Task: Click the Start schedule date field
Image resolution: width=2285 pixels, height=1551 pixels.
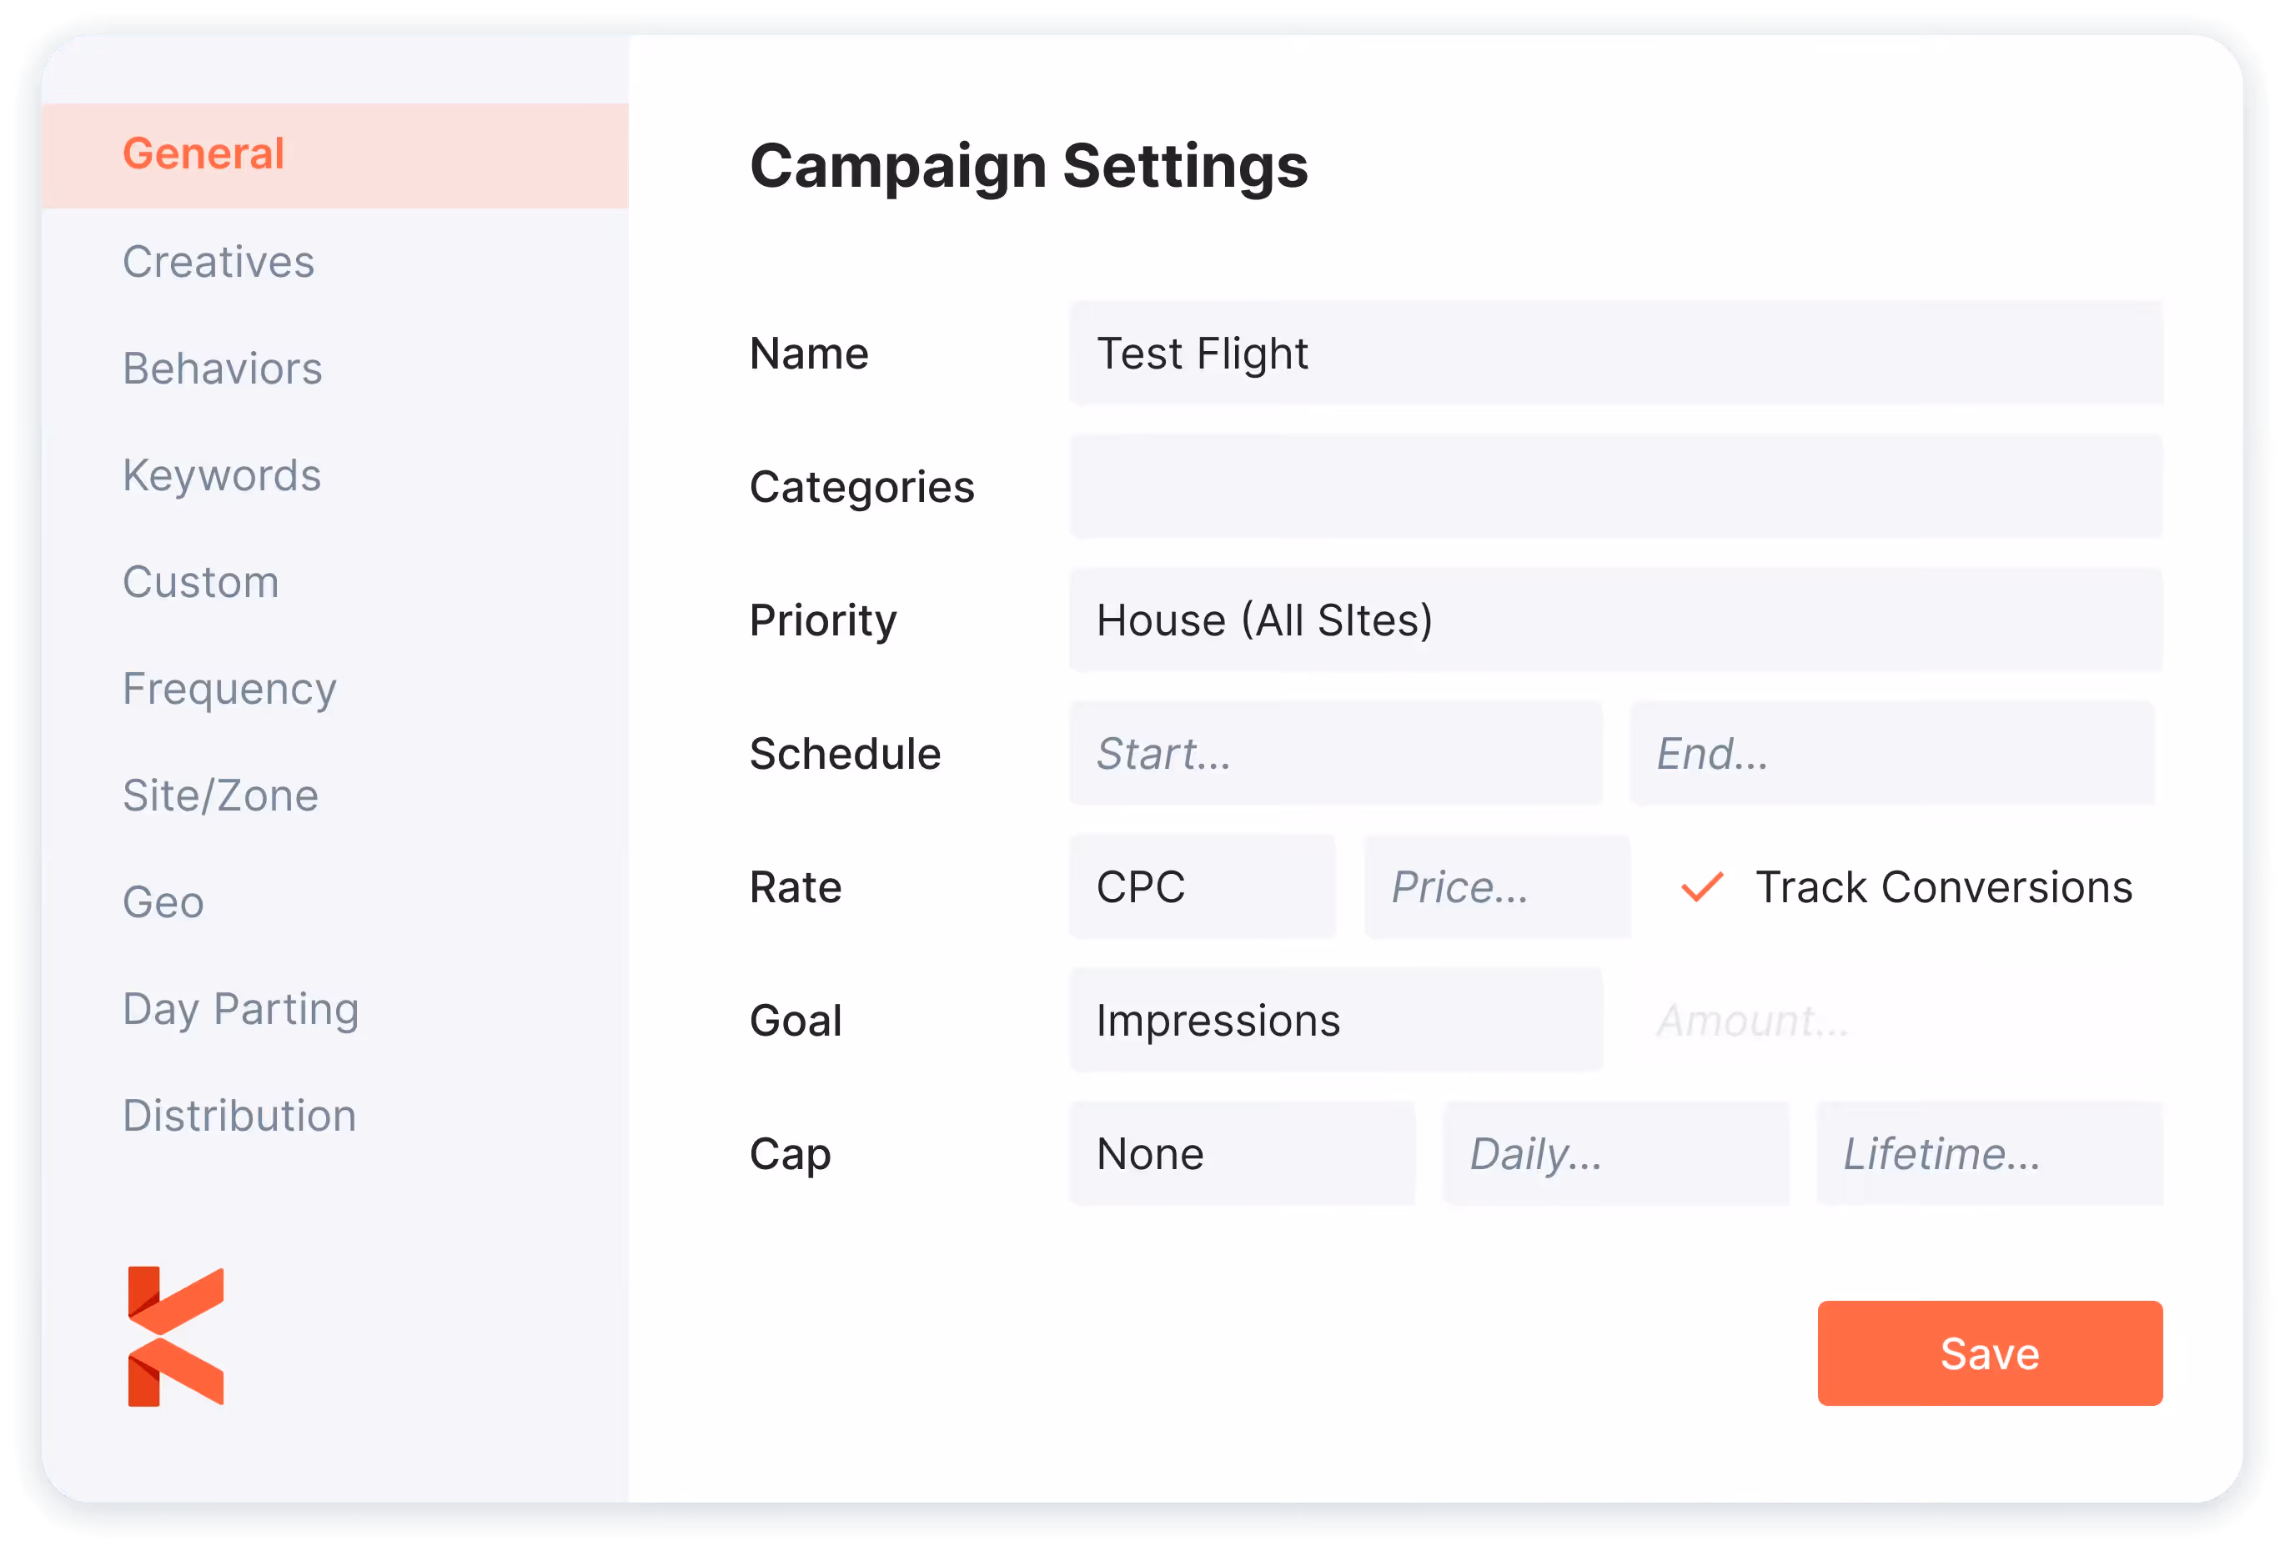Action: coord(1334,753)
